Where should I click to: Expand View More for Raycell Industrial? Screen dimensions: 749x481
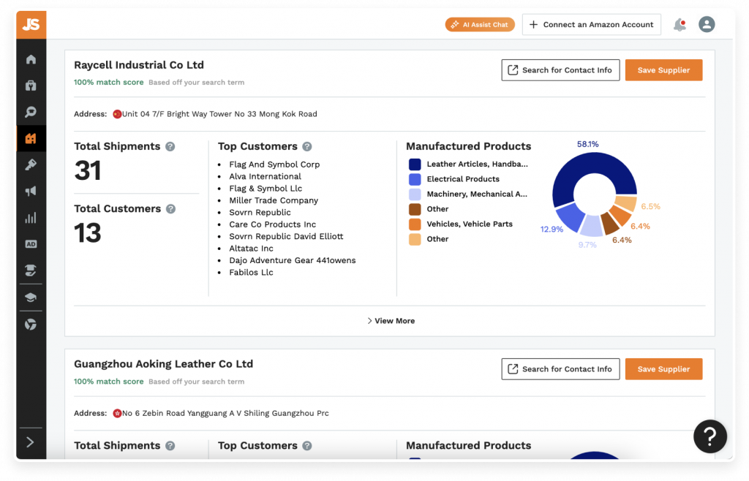tap(391, 321)
